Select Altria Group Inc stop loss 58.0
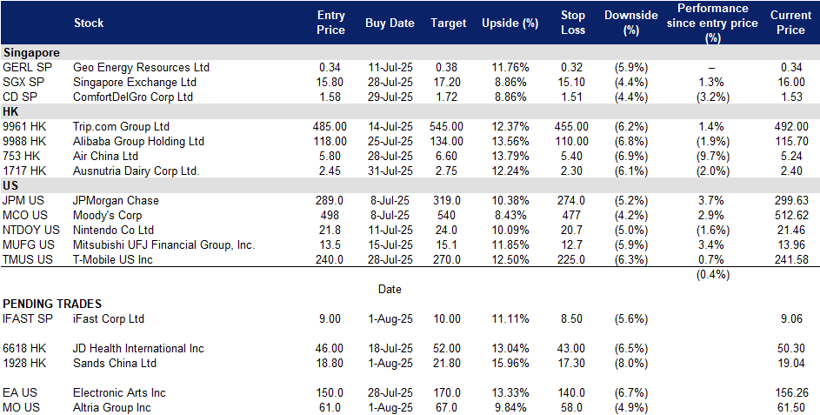The width and height of the screenshot is (820, 415). [x=573, y=408]
